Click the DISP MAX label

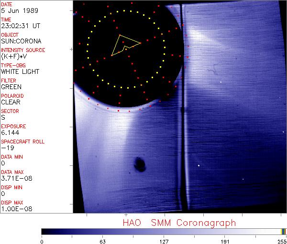(x=12, y=203)
